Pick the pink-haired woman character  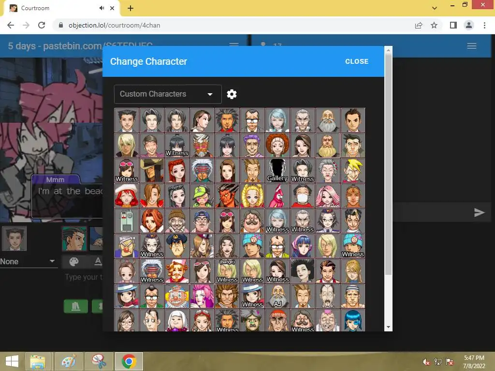327,196
